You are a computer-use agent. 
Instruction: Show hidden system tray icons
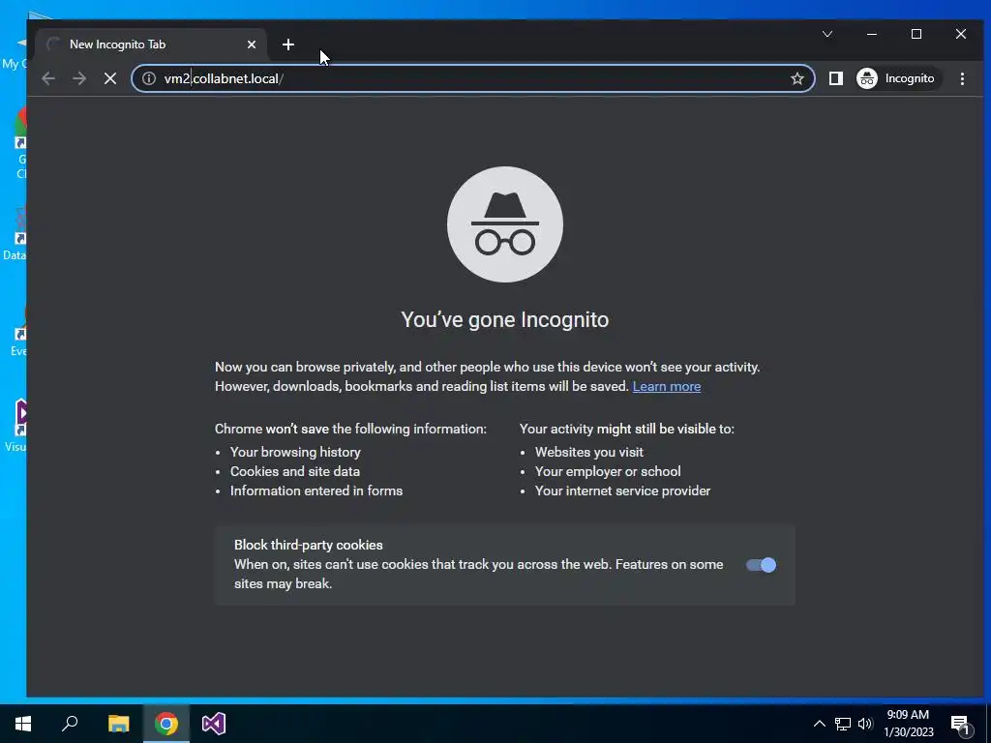[819, 724]
